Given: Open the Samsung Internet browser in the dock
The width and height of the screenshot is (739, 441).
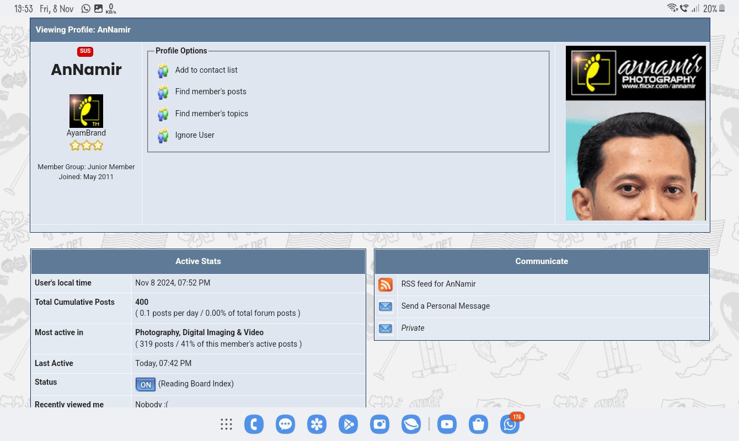Looking at the screenshot, I should tap(411, 424).
